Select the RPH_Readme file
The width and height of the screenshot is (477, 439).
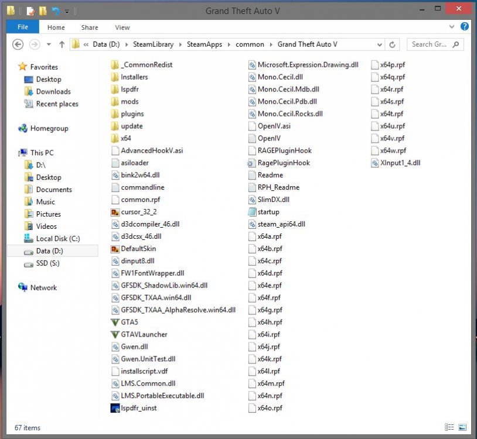tap(278, 187)
